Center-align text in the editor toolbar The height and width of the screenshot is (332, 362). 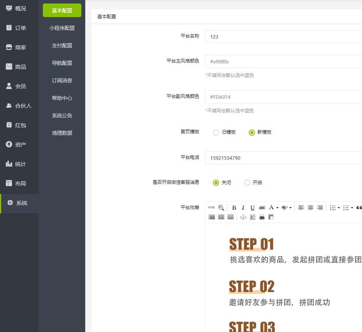[310, 208]
